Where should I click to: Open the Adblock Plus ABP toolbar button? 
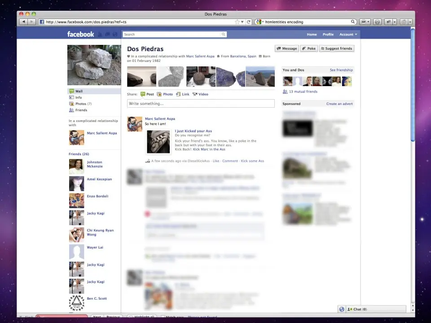pyautogui.click(x=365, y=22)
